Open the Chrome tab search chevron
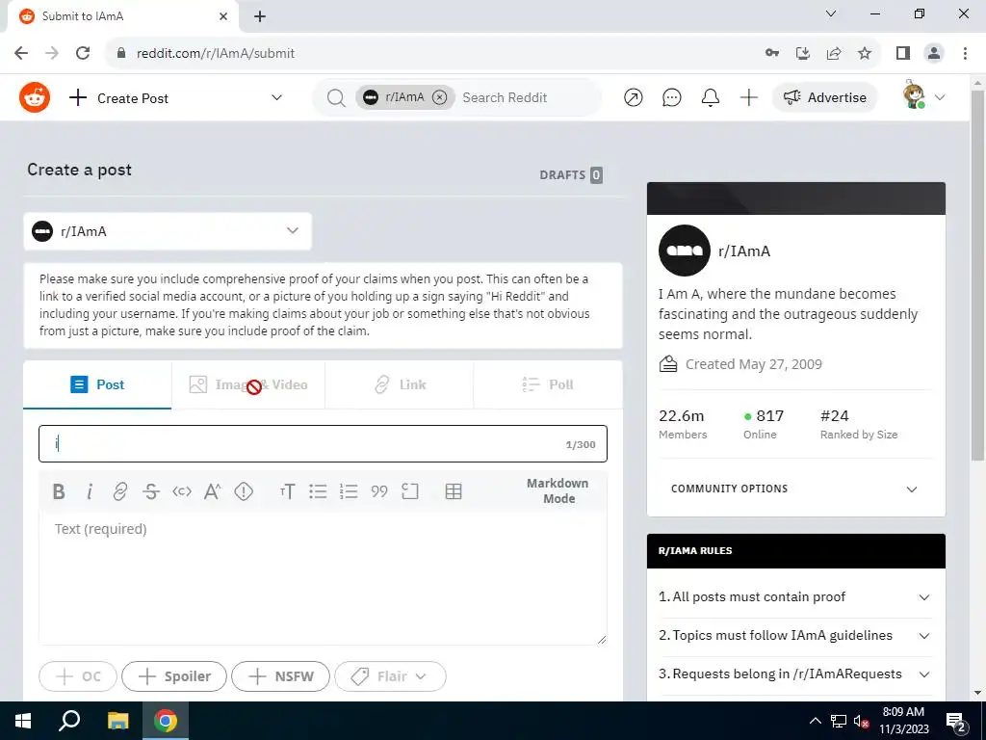986x740 pixels. pyautogui.click(x=831, y=13)
